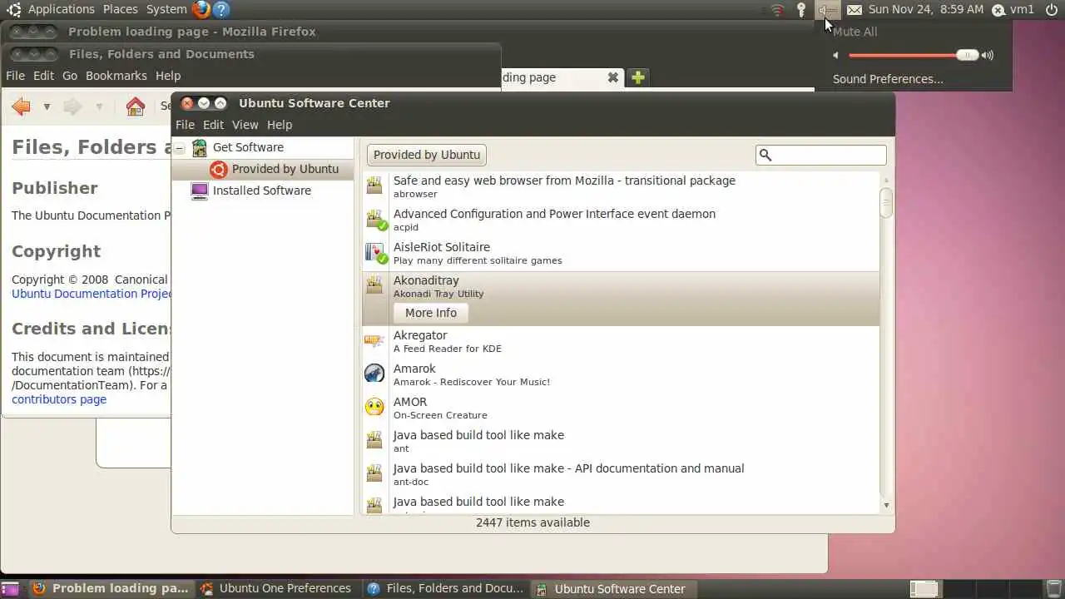Click the Get Software bag icon
This screenshot has width=1065, height=599.
point(200,148)
